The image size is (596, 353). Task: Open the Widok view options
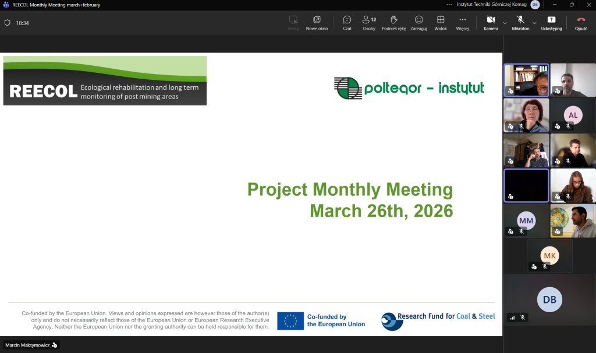click(x=441, y=23)
